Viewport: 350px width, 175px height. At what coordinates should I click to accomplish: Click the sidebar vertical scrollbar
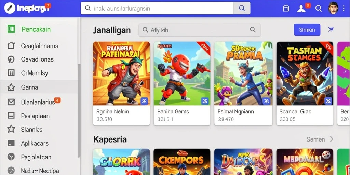pos(79,110)
